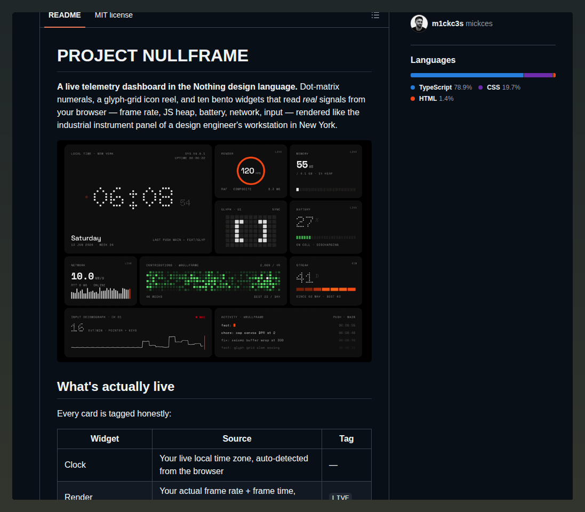Viewport: 585px width, 512px height.
Task: Switch to the MIT license tab
Action: point(114,15)
